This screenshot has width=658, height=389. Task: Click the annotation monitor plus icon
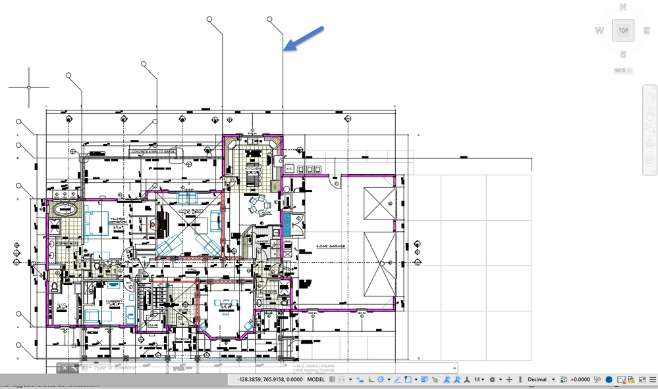(x=509, y=379)
